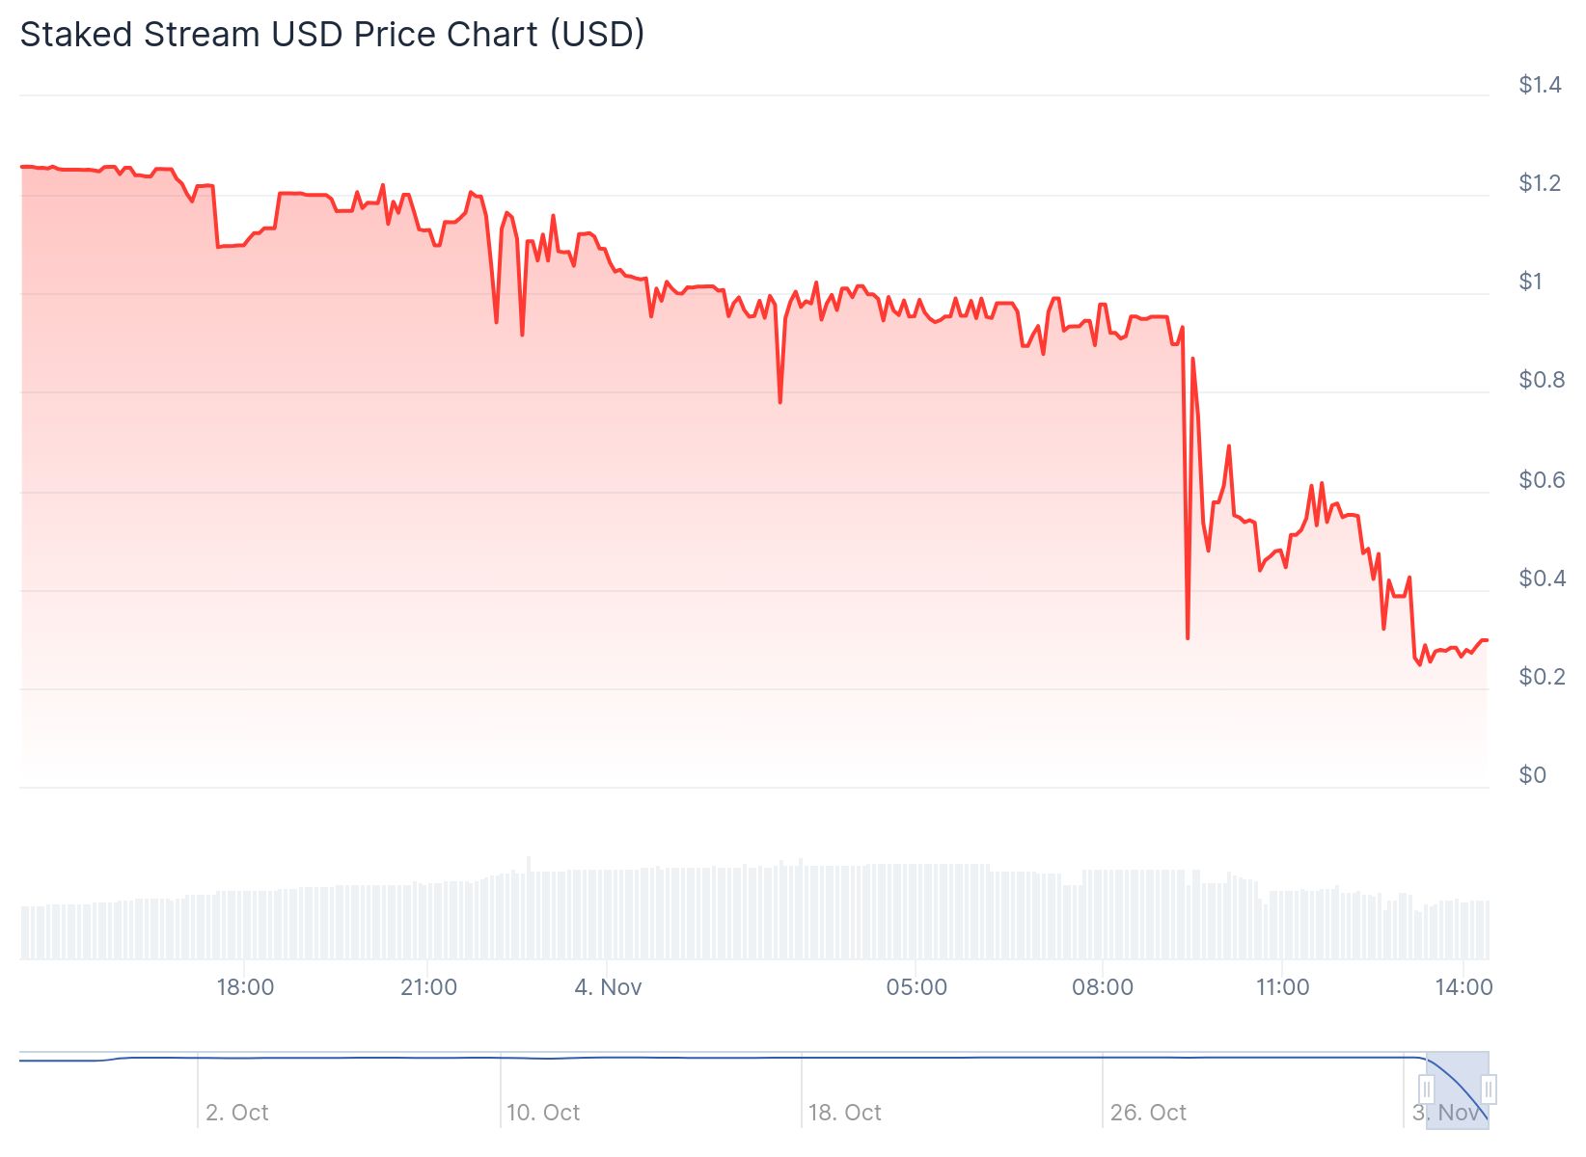Click the $0 price axis label
1586x1157 pixels.
click(x=1532, y=775)
